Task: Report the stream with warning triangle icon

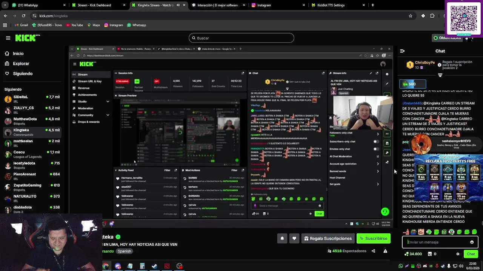Action: click(x=385, y=251)
